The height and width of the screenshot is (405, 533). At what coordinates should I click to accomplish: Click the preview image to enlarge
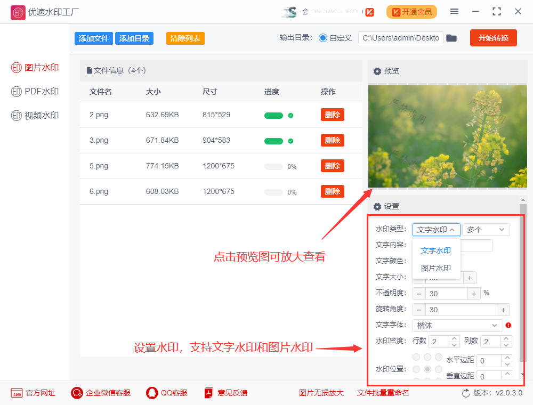[447, 136]
